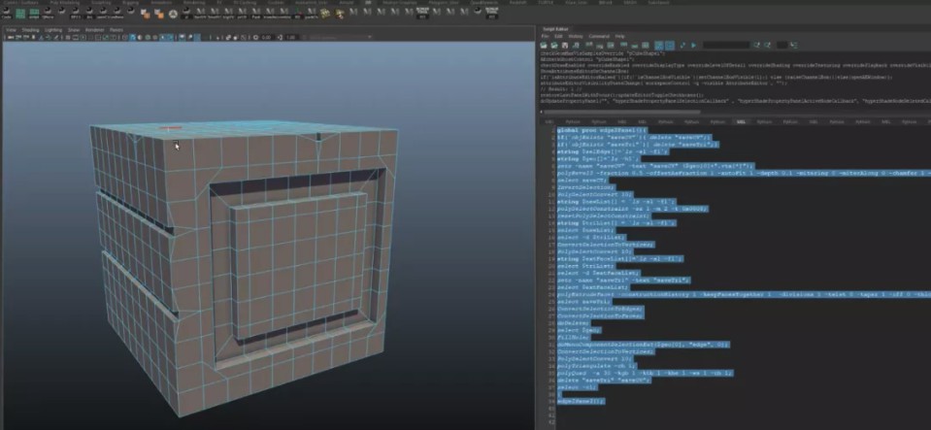Select the active MEL tab in Script Editor

coord(740,122)
